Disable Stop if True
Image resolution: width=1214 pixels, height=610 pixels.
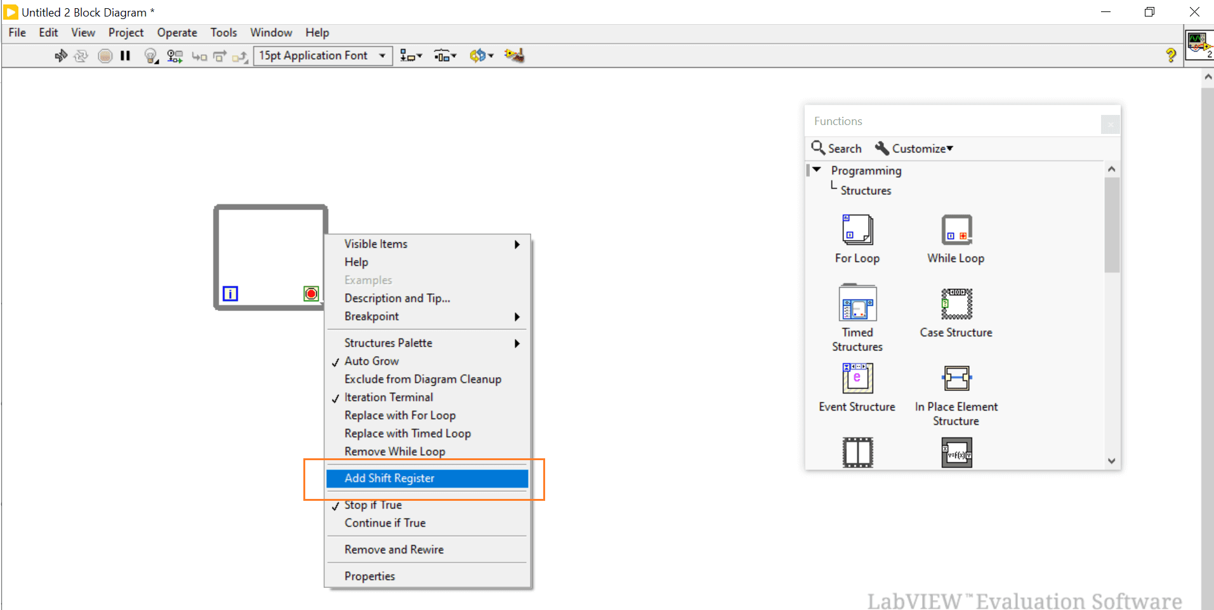coord(373,505)
